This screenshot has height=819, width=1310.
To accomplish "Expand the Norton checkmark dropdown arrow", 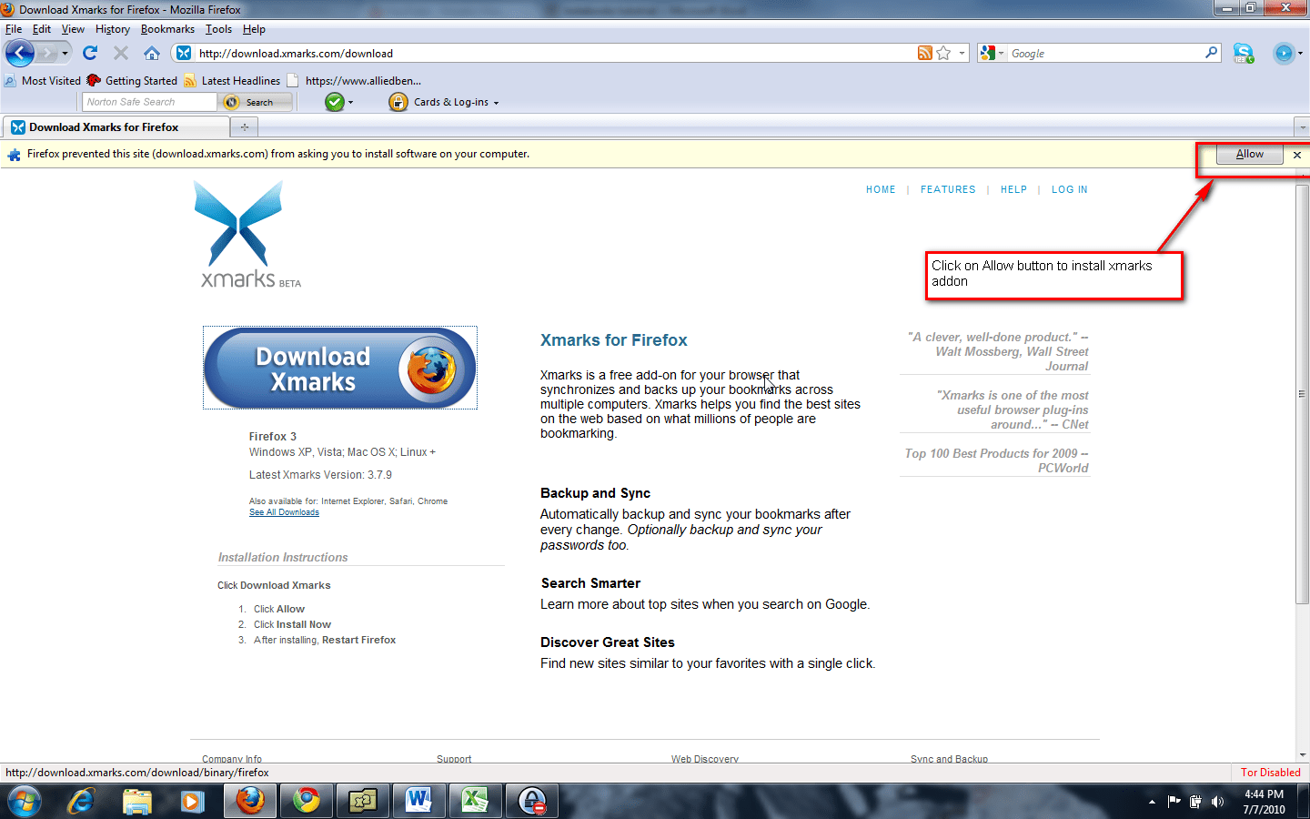I will pos(350,103).
